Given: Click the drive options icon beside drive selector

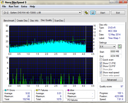Looking at the screenshot, I should 86,13.
